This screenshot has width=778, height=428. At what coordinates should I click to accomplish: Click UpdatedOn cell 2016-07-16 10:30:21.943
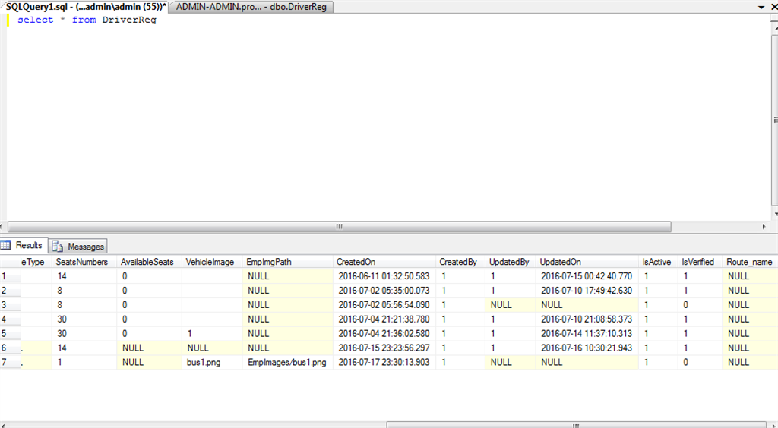pyautogui.click(x=587, y=348)
